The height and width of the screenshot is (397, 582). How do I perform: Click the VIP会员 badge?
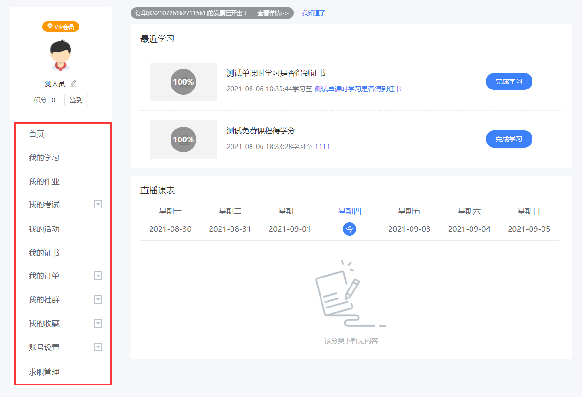click(x=60, y=27)
